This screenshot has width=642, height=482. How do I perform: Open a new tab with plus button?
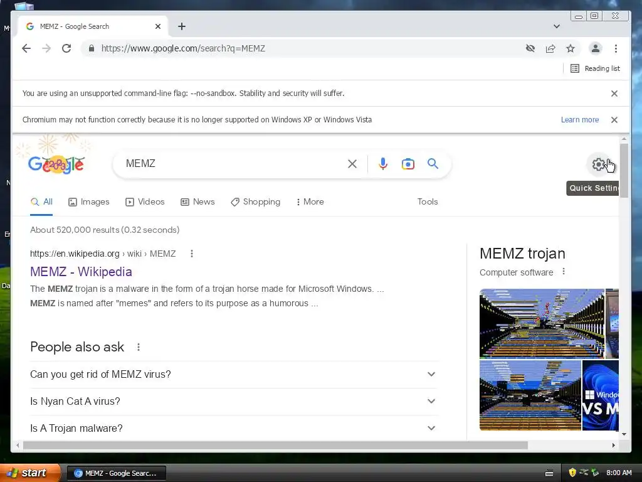pyautogui.click(x=182, y=26)
